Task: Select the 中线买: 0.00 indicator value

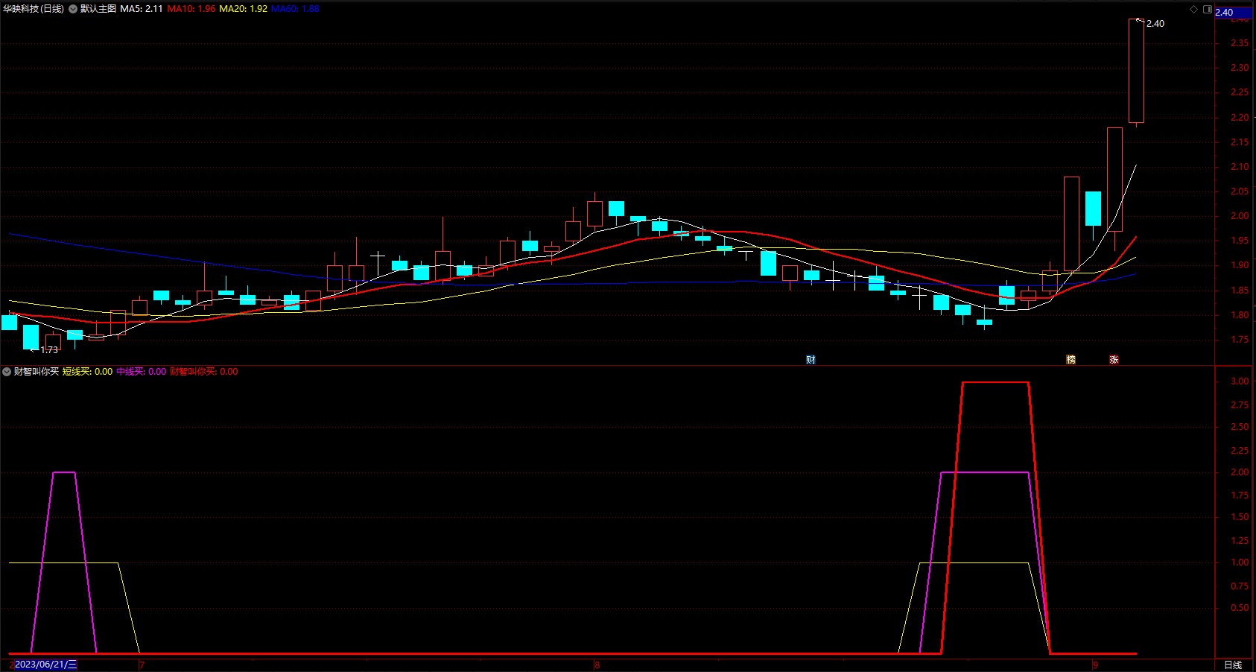Action: pyautogui.click(x=142, y=371)
